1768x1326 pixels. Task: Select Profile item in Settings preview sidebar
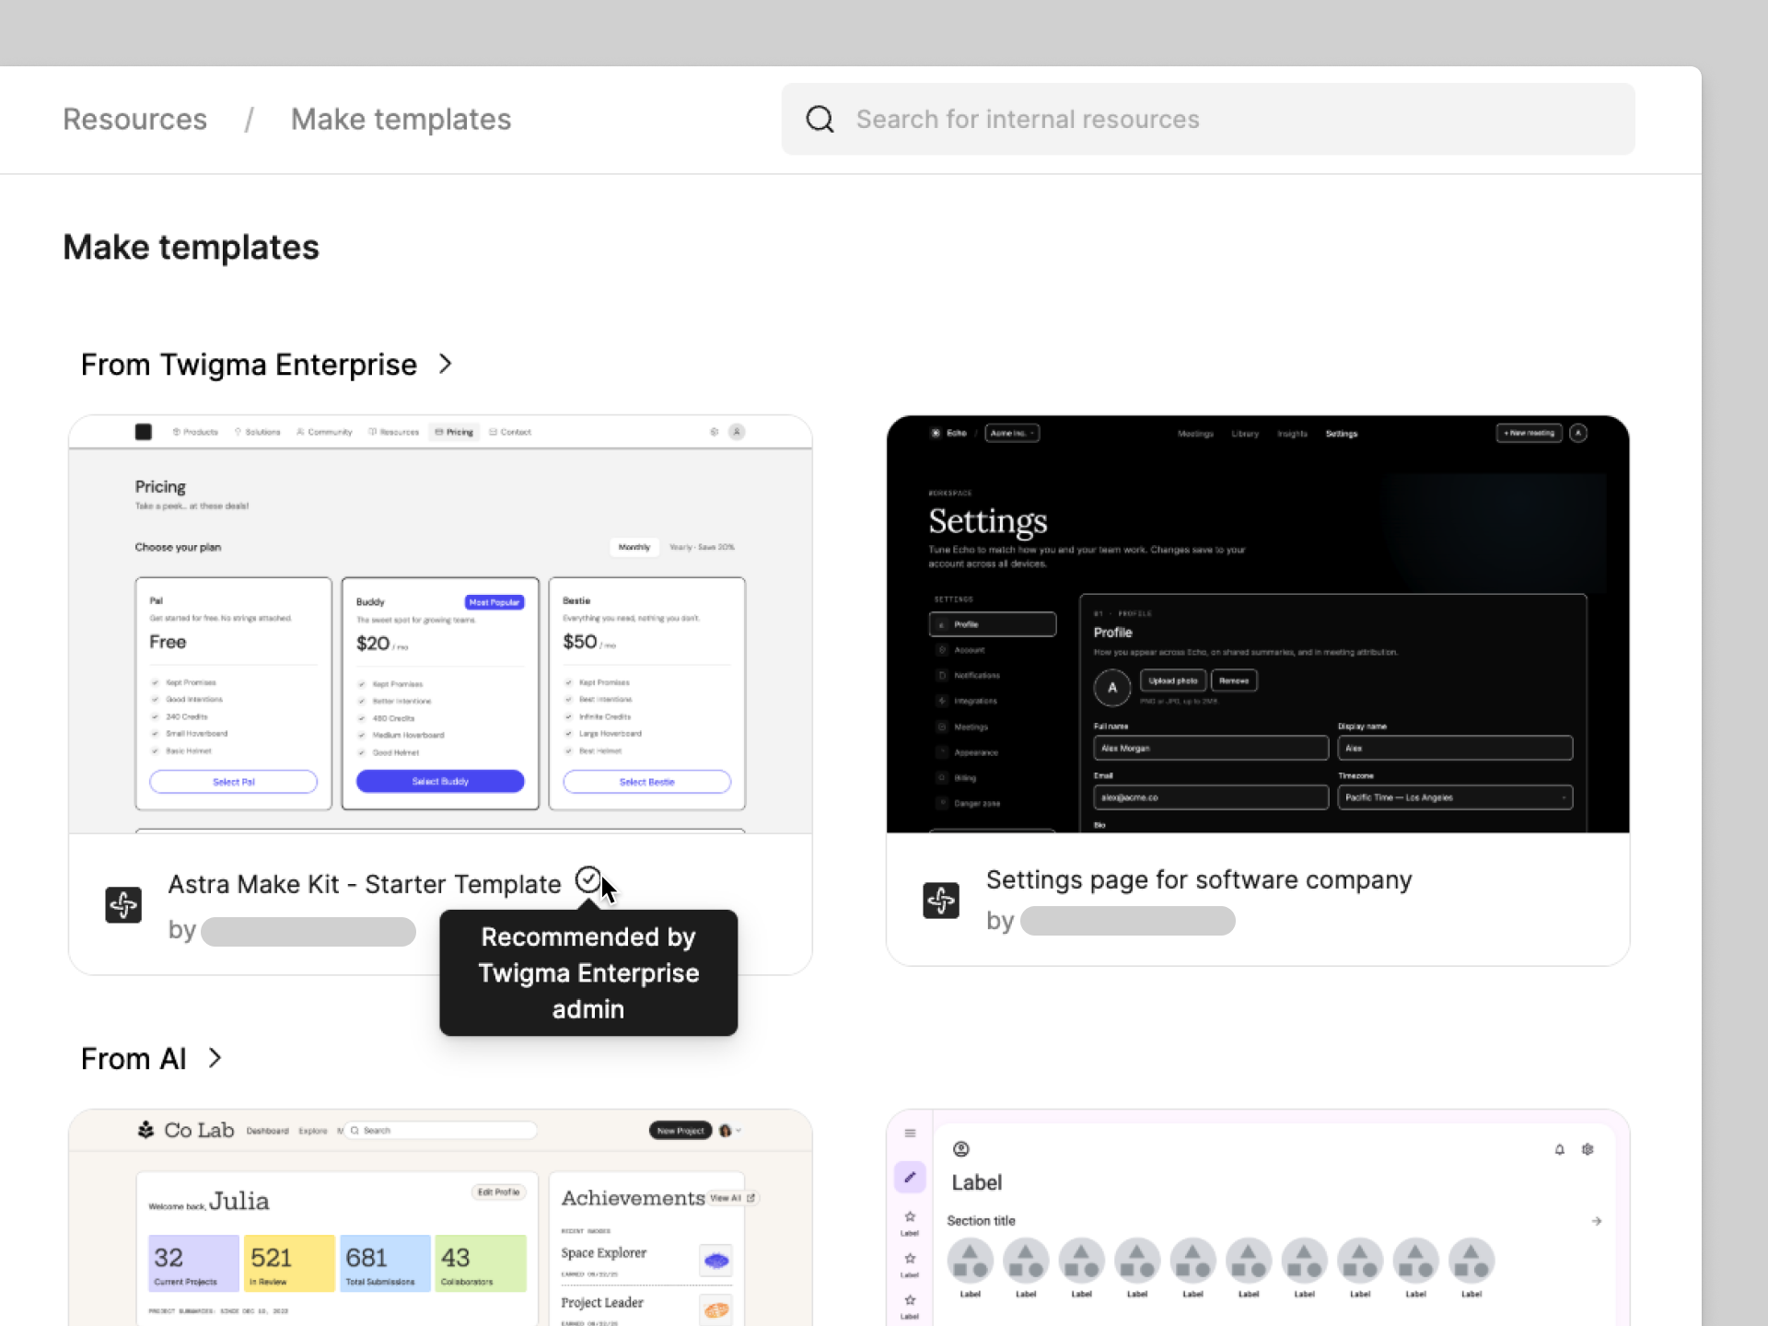coord(993,624)
